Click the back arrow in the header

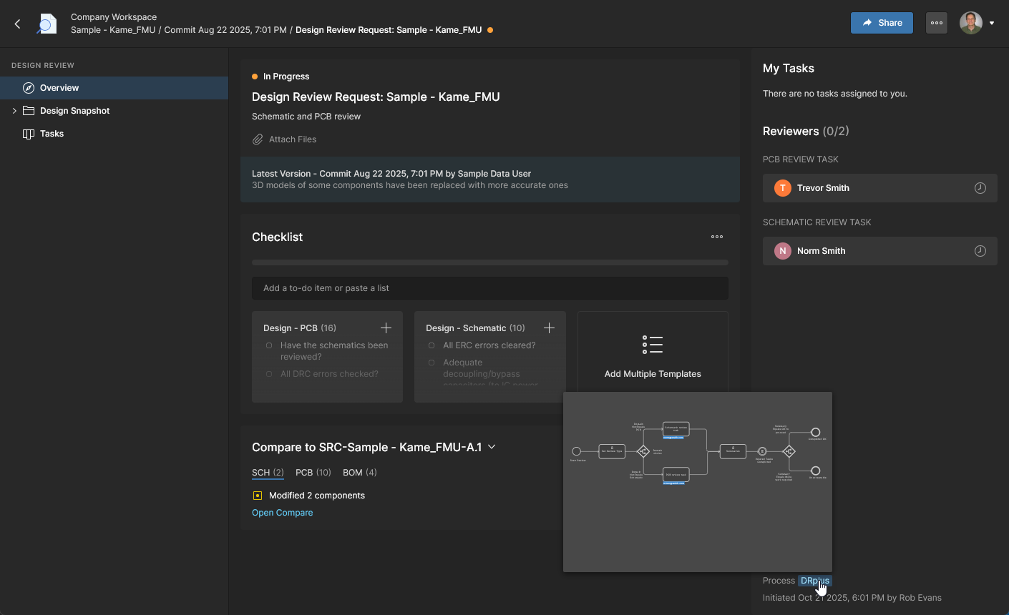pyautogui.click(x=18, y=24)
